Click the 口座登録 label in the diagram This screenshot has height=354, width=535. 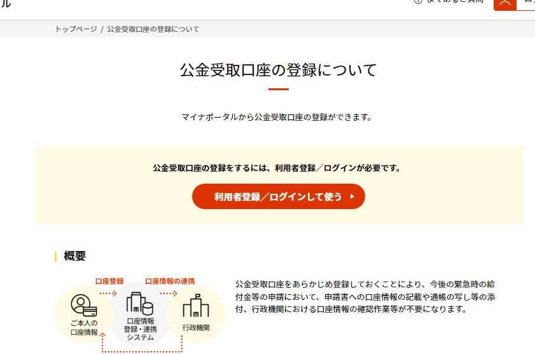109,281
